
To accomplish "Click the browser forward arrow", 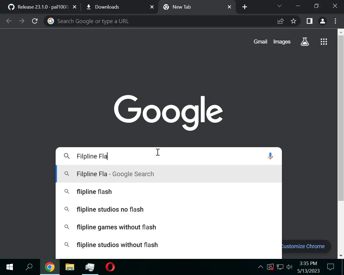I will point(22,21).
